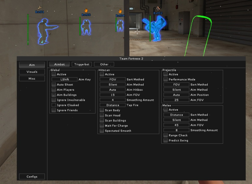Viewport: 252px width, 184px height.
Task: Click the flame icon above Bot06
Action: [x=86, y=10]
